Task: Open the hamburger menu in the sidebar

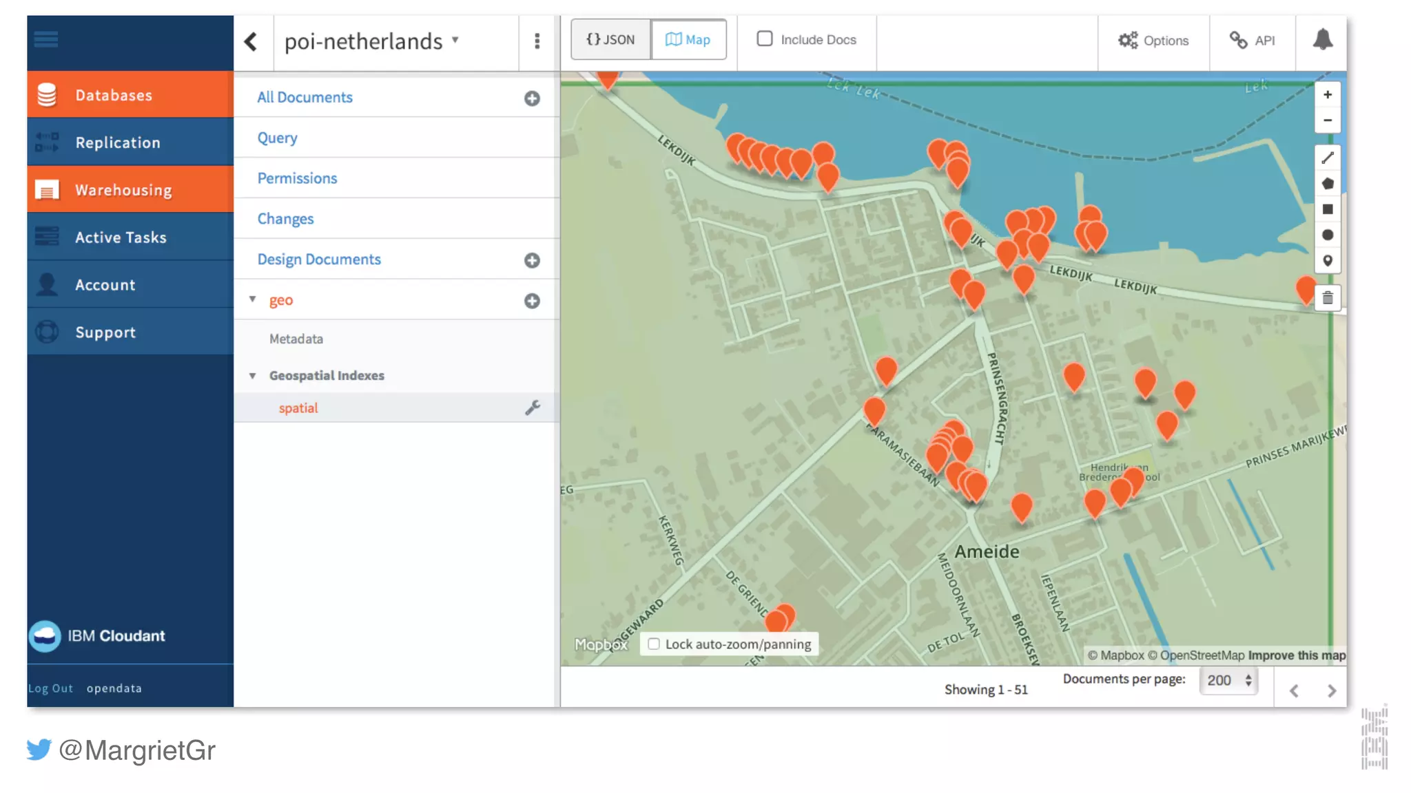Action: point(46,39)
